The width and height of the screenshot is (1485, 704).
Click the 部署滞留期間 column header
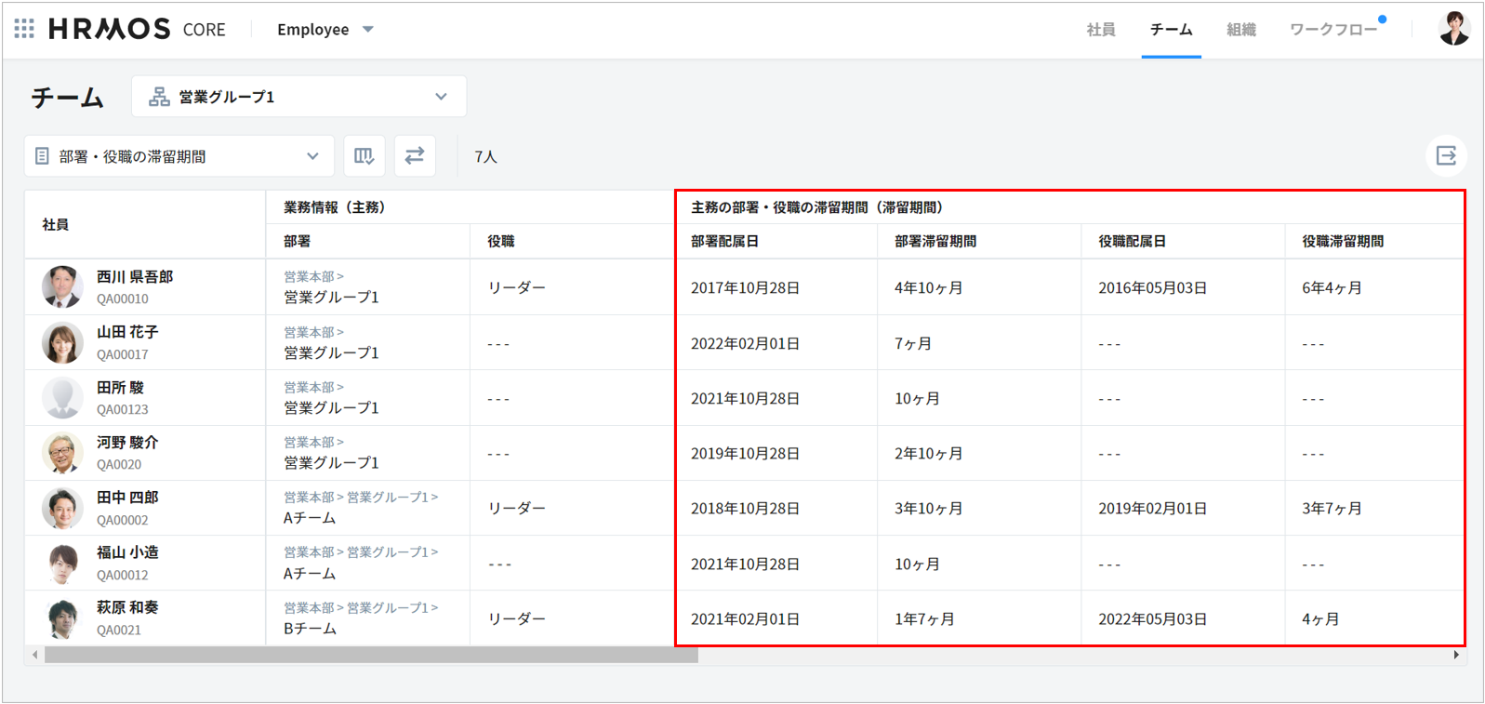[935, 242]
